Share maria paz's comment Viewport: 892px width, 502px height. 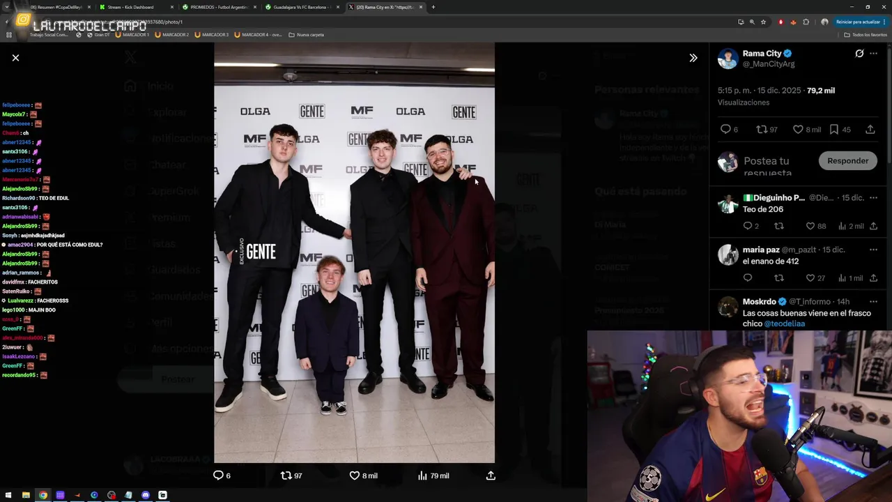pos(873,278)
